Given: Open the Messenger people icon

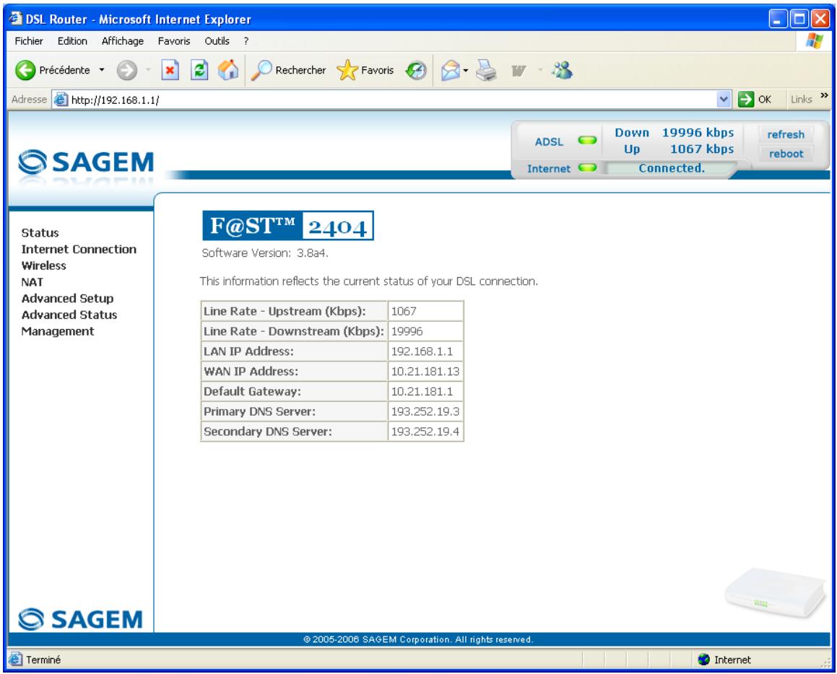Looking at the screenshot, I should click(x=562, y=70).
